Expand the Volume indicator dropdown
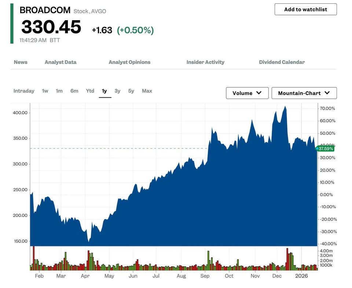 point(247,93)
